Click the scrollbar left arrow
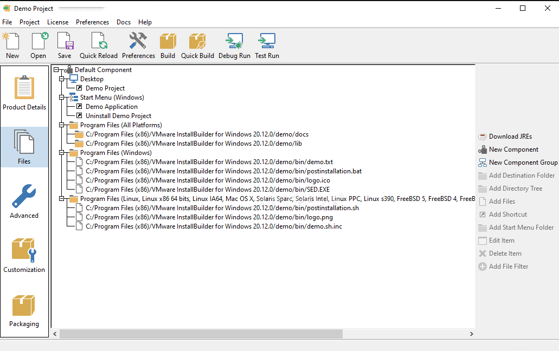The width and height of the screenshot is (559, 351). 55,334
